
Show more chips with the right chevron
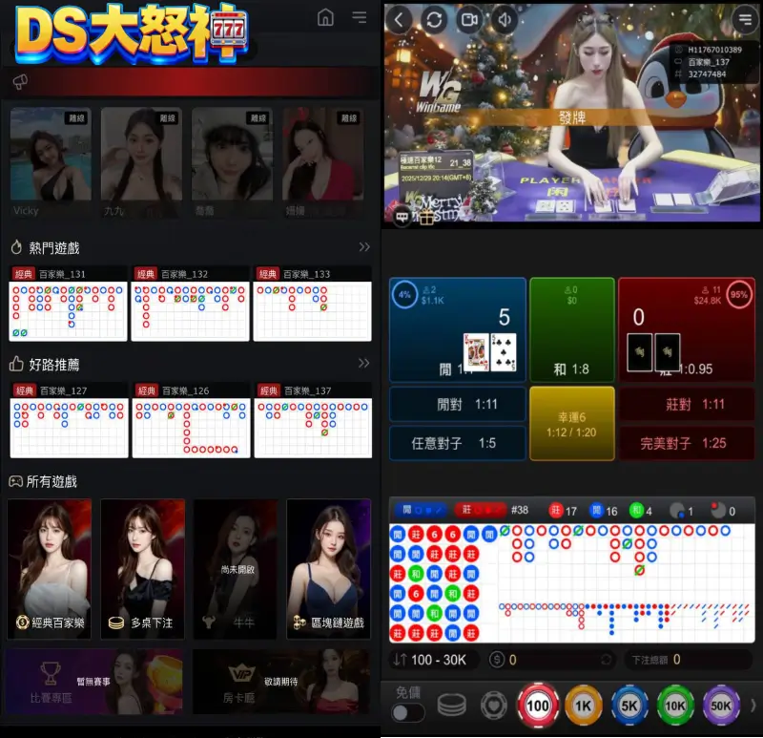click(x=753, y=706)
